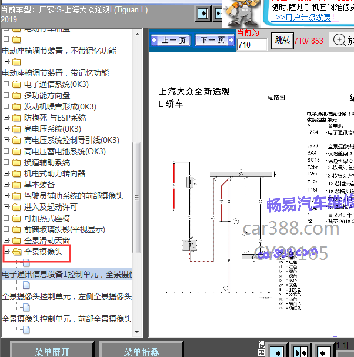The image size is (354, 357).
Task: Open 全景摄像头控制单元，前部全景摄像头 entry
Action: click(66, 319)
